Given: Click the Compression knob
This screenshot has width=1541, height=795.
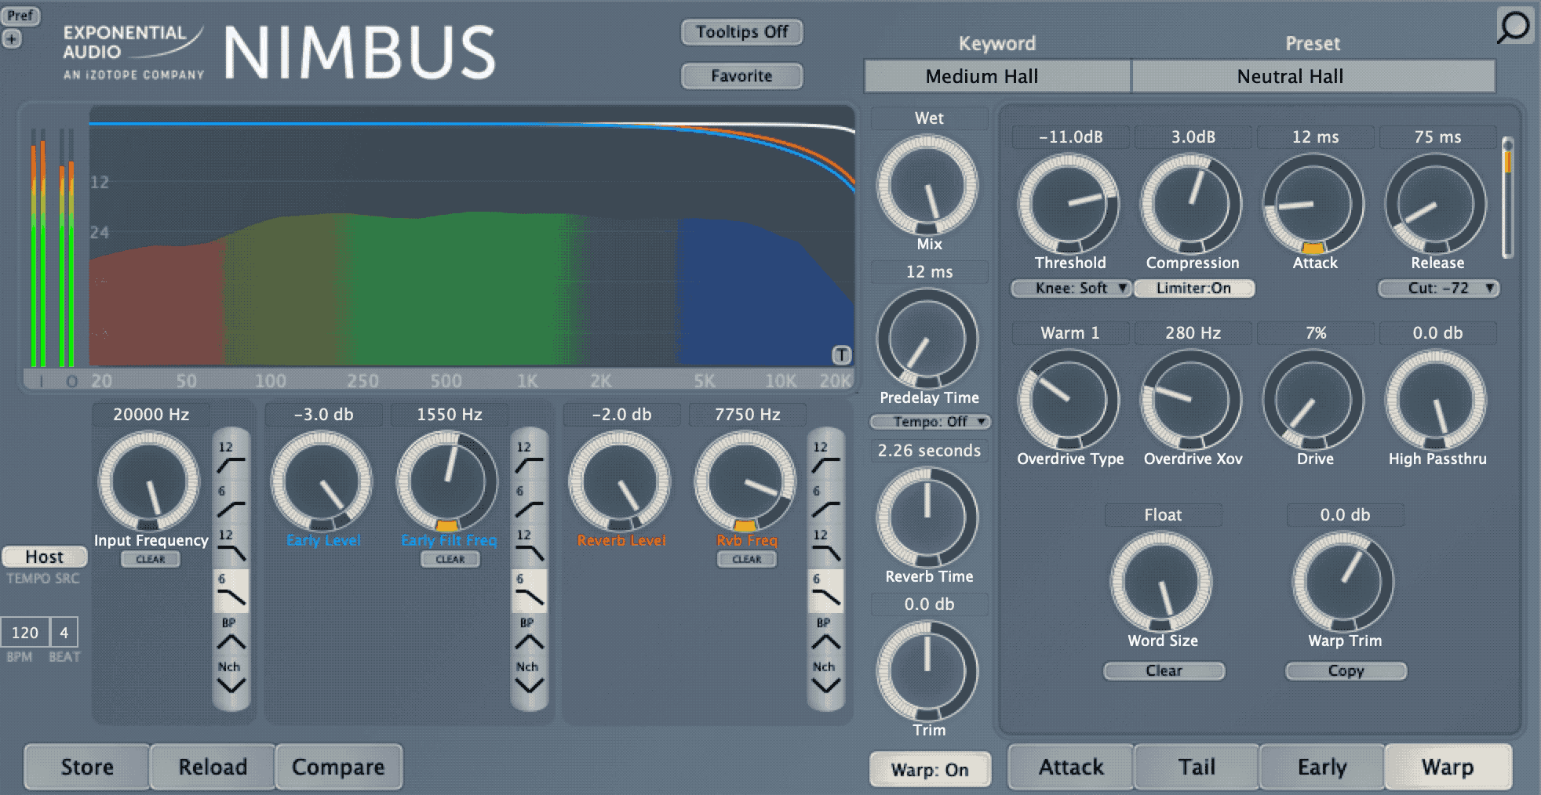Looking at the screenshot, I should tap(1191, 204).
